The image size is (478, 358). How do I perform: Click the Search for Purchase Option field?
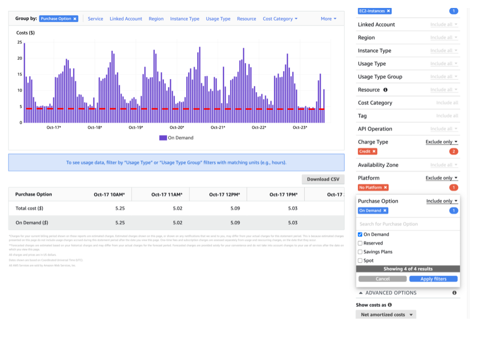pos(408,224)
